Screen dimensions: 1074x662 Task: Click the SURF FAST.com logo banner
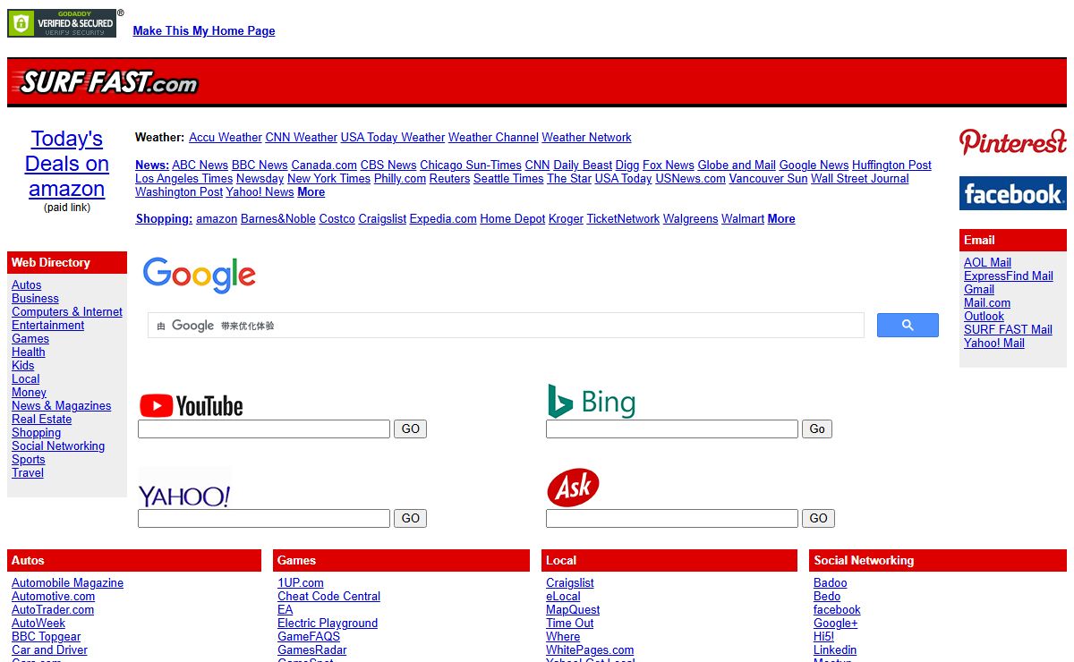106,83
